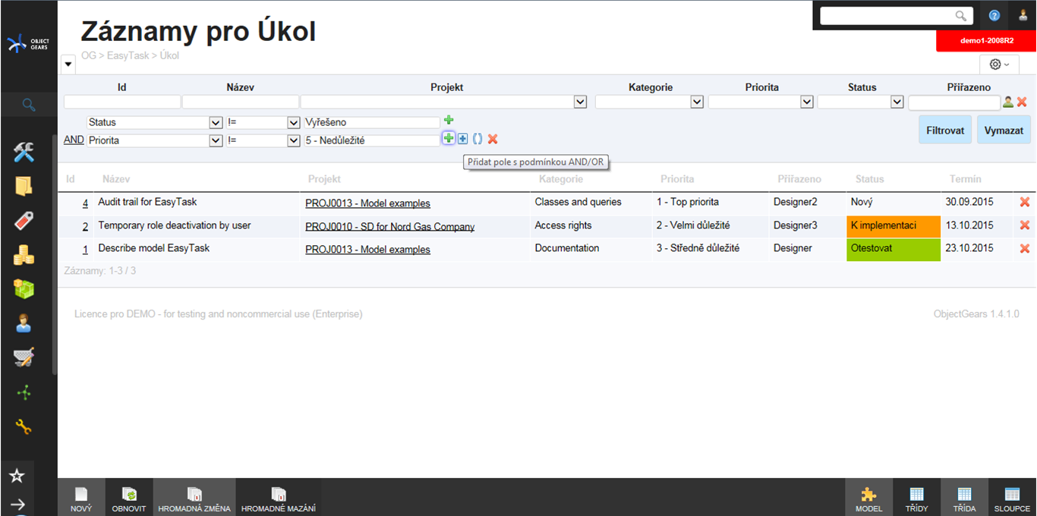Image resolution: width=1037 pixels, height=516 pixels.
Task: Open PROJ0010 - SD for Nord Gas Company link
Action: tap(389, 226)
